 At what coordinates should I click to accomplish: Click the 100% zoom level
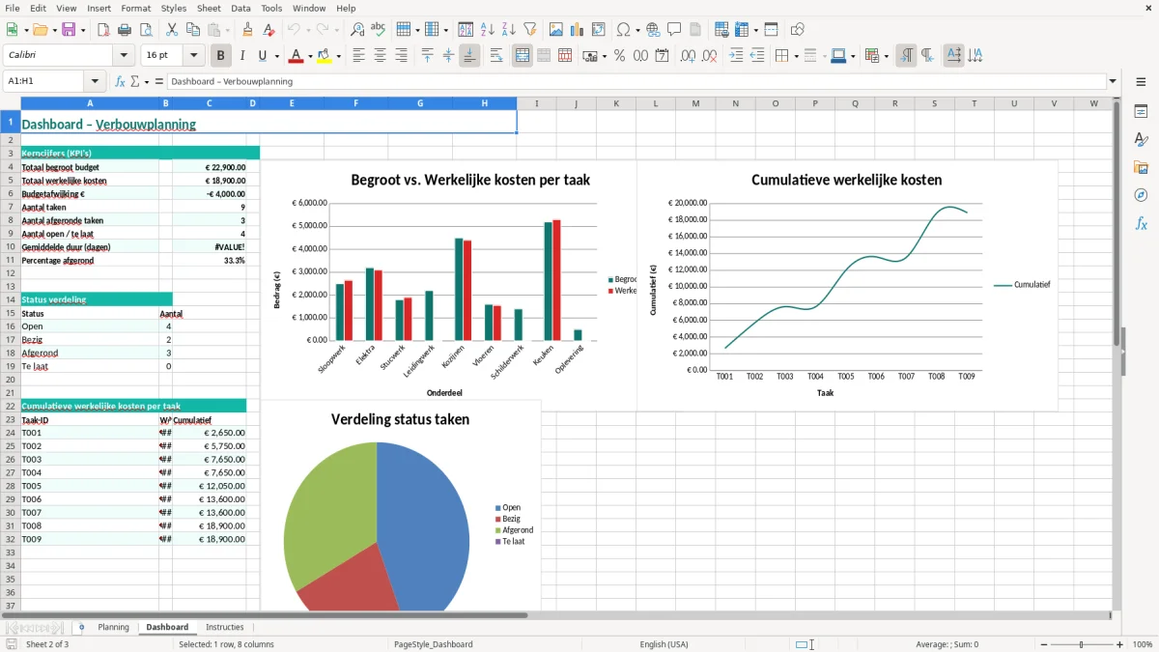1143,644
